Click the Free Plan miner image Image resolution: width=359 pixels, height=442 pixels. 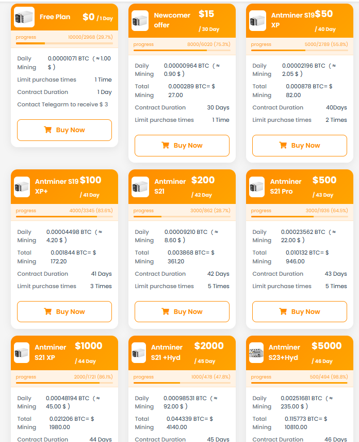pos(24,17)
